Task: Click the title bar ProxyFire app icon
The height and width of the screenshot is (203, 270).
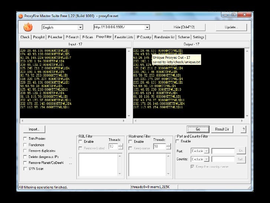Action: [x=21, y=16]
